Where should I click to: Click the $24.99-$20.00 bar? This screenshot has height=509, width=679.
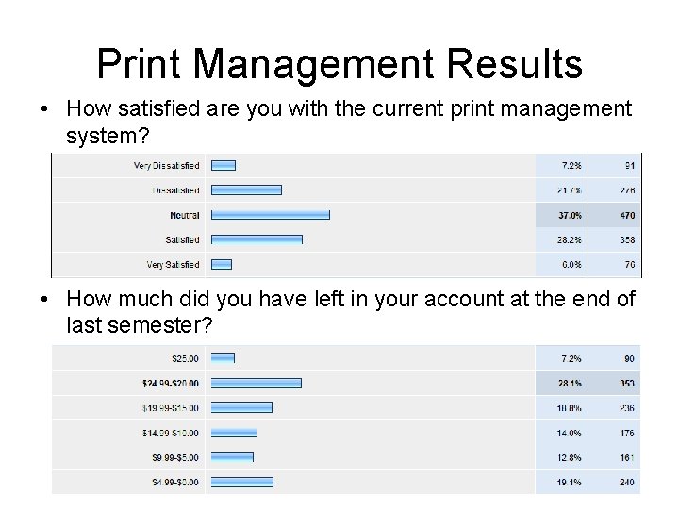click(x=256, y=383)
